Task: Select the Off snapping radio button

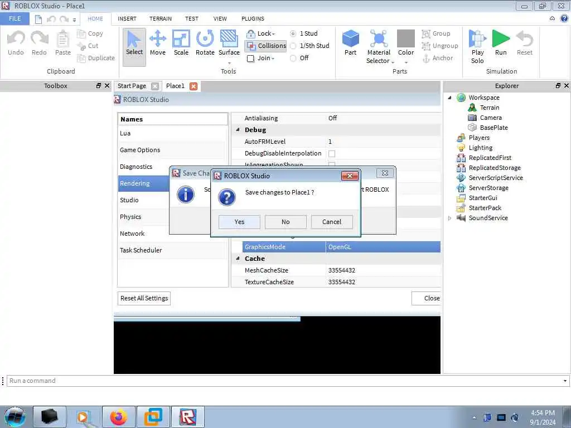Action: (293, 58)
